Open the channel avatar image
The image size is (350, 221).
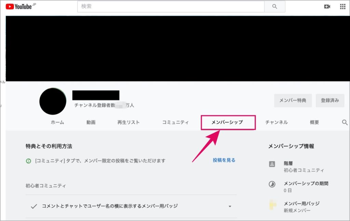pyautogui.click(x=53, y=101)
